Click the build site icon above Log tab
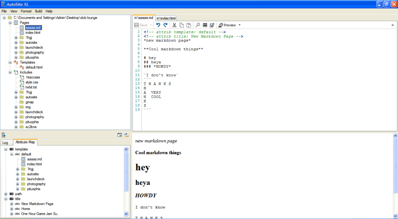 pyautogui.click(x=3, y=135)
